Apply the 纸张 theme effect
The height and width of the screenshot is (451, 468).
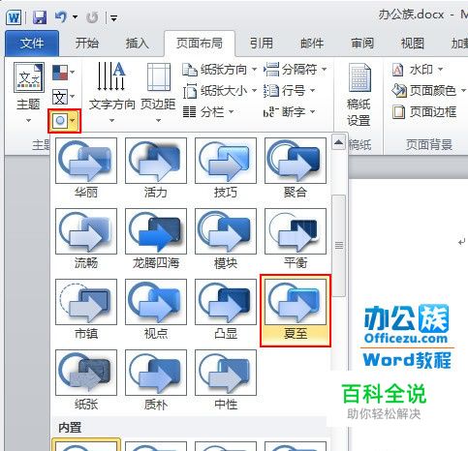point(86,379)
